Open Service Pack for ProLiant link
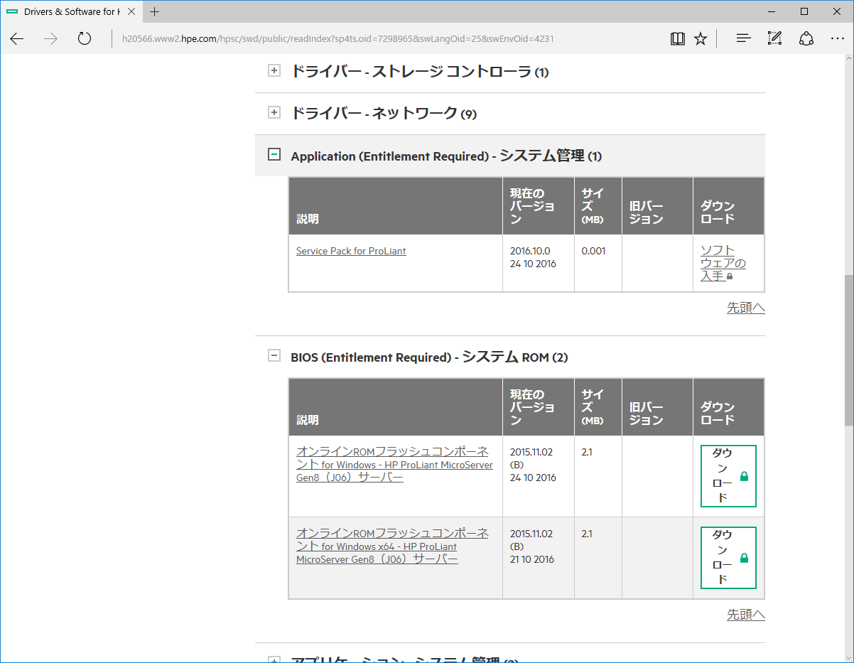854x663 pixels. (351, 251)
